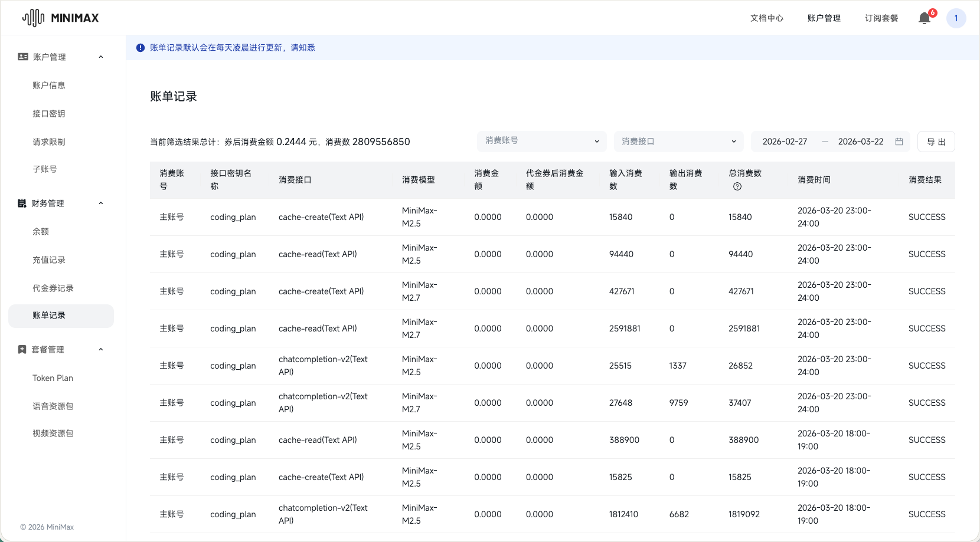The width and height of the screenshot is (980, 542).
Task: Click the input count 15840 cell
Action: [x=620, y=217]
